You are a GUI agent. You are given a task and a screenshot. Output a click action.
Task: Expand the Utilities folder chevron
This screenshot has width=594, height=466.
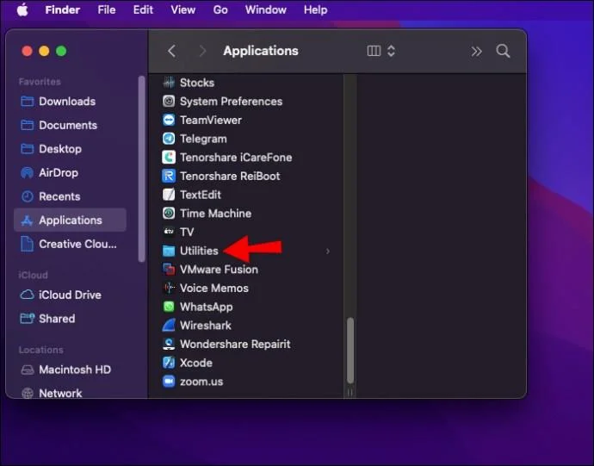pyautogui.click(x=328, y=251)
